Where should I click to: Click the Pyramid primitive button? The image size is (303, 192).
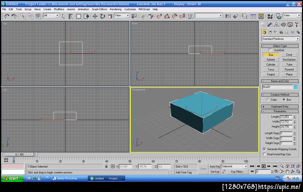pyautogui.click(x=289, y=69)
